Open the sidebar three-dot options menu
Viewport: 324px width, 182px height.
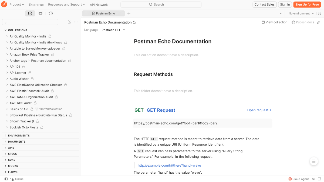click(x=76, y=22)
